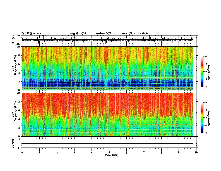The image size is (221, 171).
Task: Click the ch.1 frequency tick "4"
Action: [20, 73]
